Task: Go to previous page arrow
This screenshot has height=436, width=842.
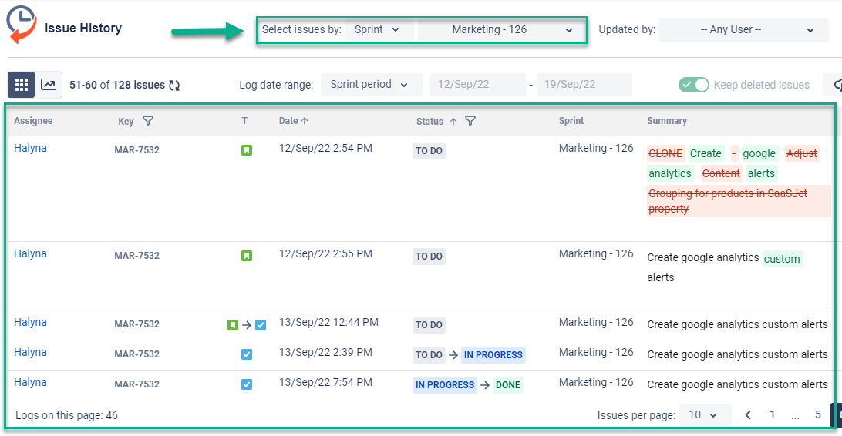Action: [x=747, y=414]
